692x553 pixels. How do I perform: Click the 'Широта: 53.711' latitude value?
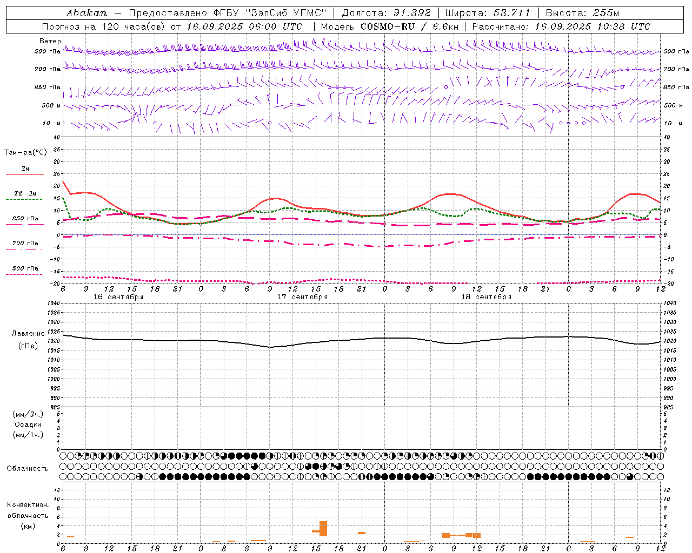click(x=488, y=12)
